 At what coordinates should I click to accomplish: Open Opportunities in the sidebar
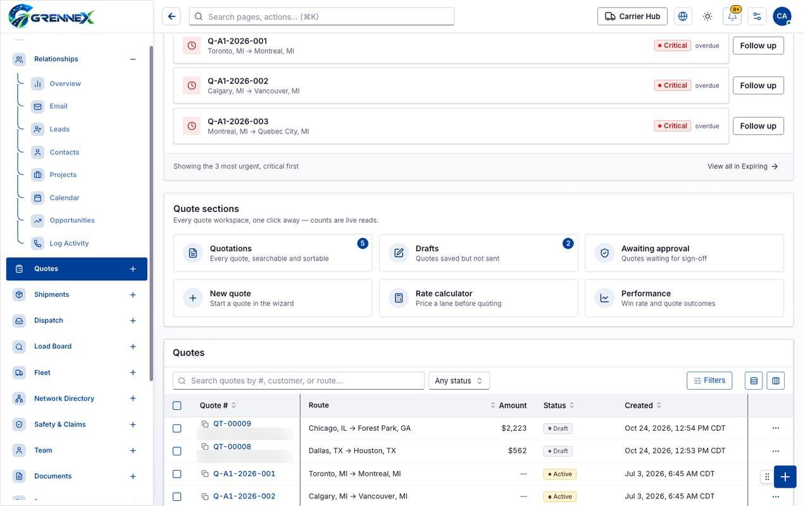[x=72, y=221]
